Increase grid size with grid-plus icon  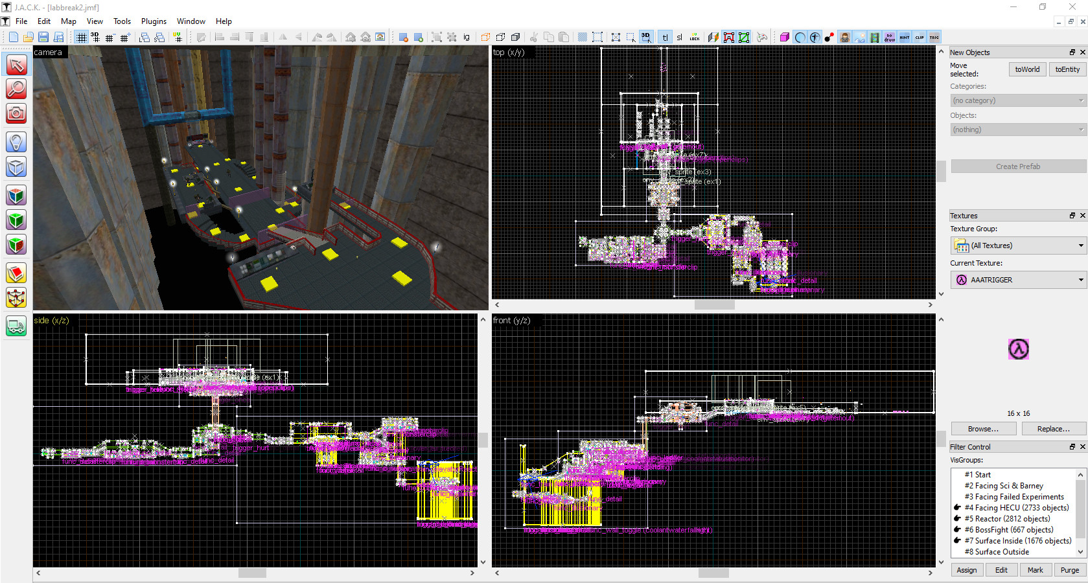(125, 37)
